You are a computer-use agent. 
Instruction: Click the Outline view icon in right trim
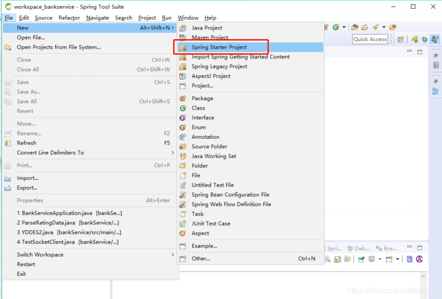point(435,91)
